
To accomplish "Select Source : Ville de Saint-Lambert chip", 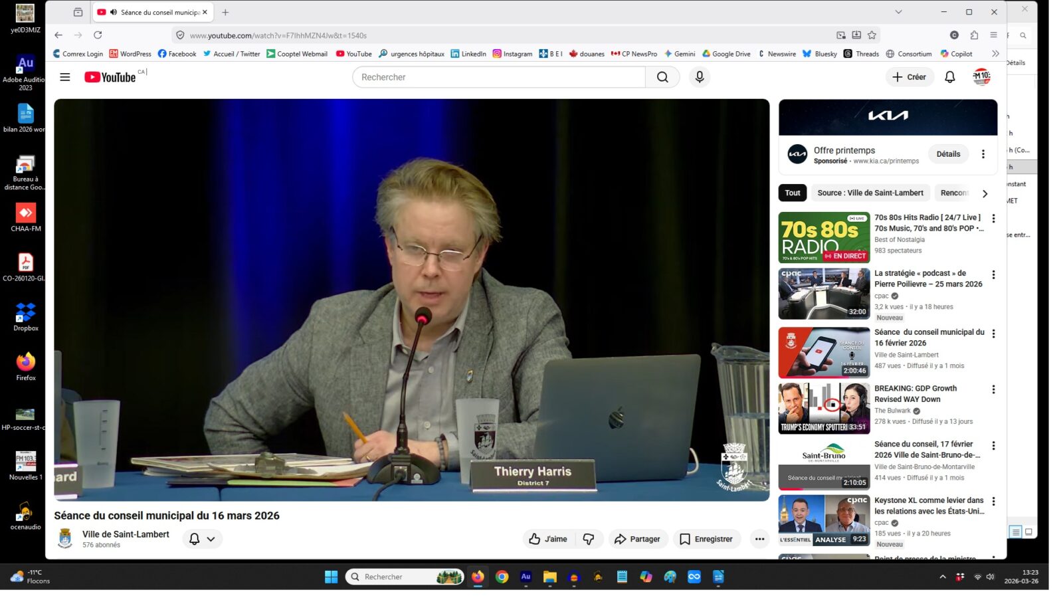I will point(870,193).
